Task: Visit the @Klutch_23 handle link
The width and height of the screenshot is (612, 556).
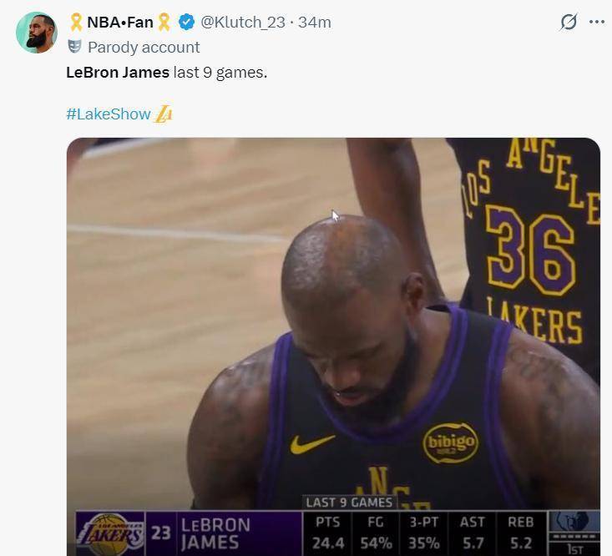Action: click(242, 23)
